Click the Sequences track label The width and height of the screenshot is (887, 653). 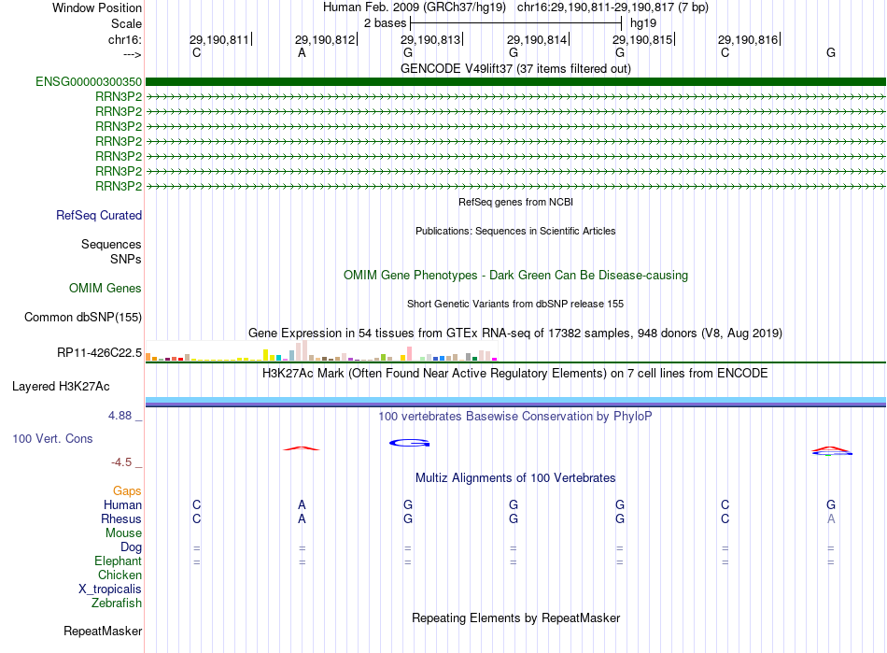[111, 244]
